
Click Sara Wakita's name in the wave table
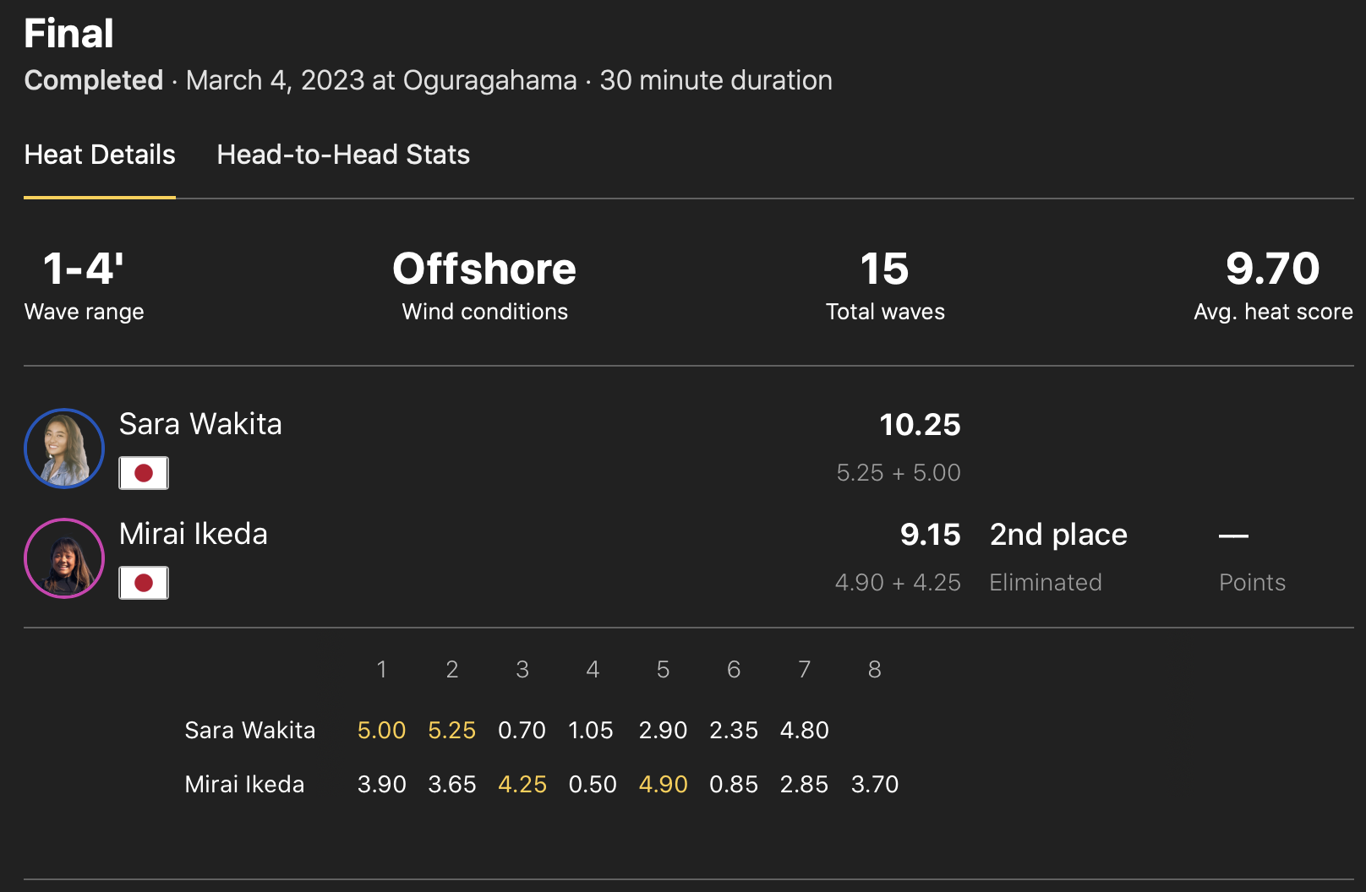250,730
